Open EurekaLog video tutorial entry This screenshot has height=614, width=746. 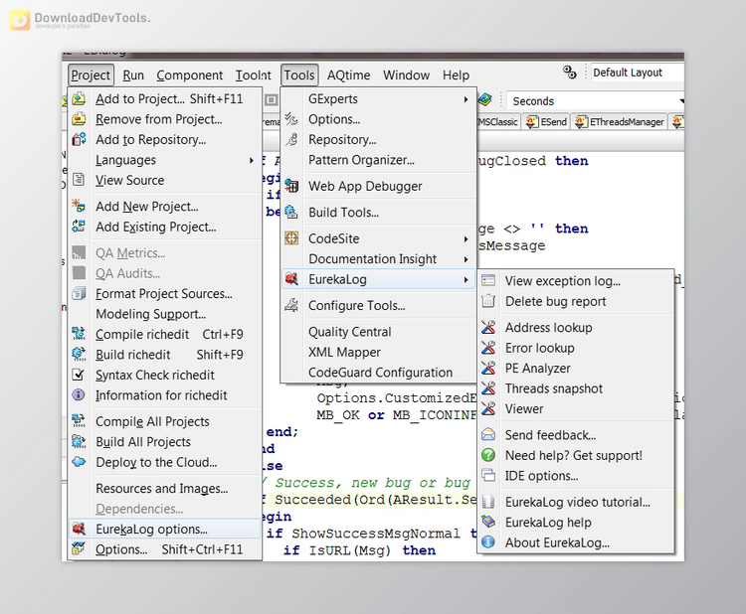pyautogui.click(x=576, y=502)
